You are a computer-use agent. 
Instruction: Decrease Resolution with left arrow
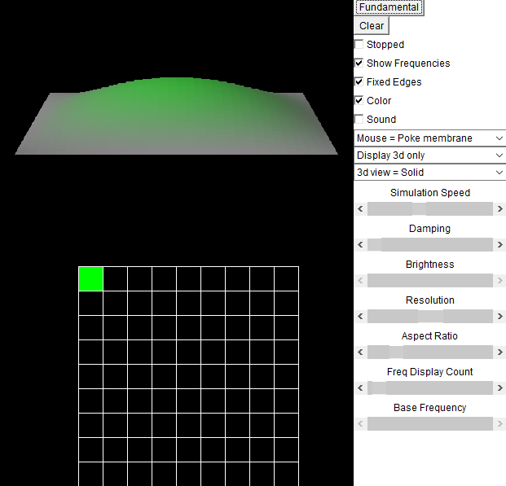(x=360, y=317)
